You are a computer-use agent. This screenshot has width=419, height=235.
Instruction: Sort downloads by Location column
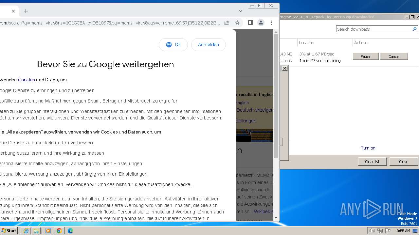(x=306, y=43)
